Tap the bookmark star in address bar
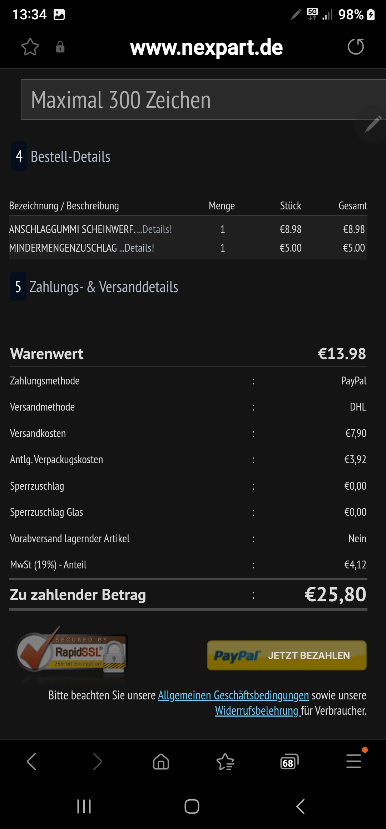Viewport: 386px width, 829px height. pos(30,47)
